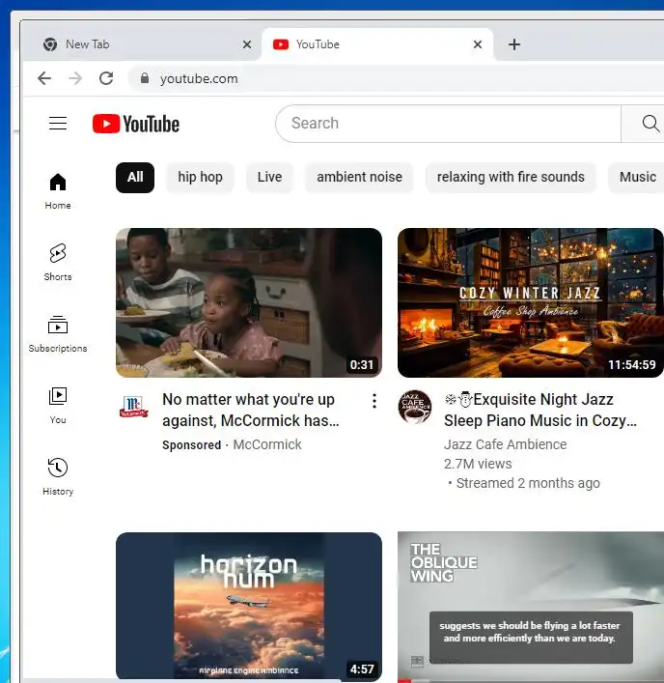Go forward in browser
Image resolution: width=664 pixels, height=683 pixels.
click(75, 78)
